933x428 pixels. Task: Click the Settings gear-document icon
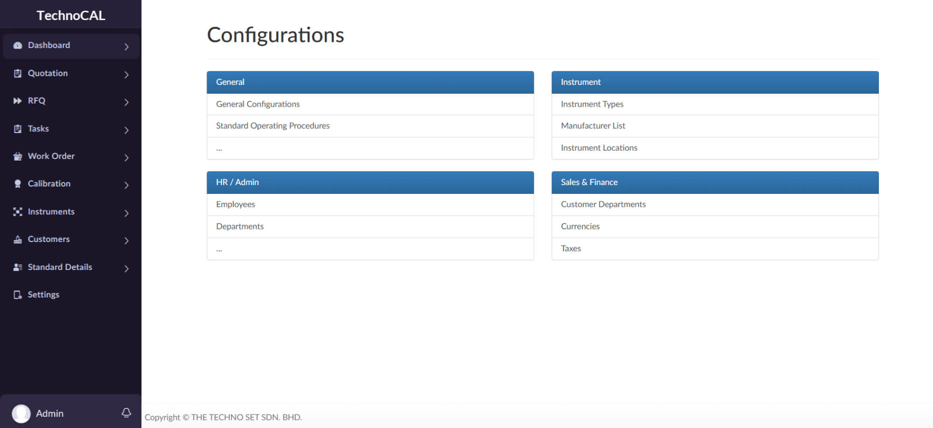18,295
